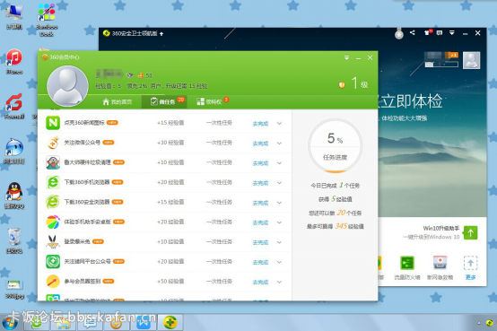Switch to the 做任务 tab
This screenshot has width=497, height=331.
click(164, 101)
